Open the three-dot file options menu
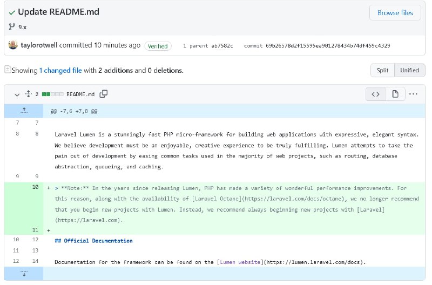Image resolution: width=432 pixels, height=285 pixels. 413,94
